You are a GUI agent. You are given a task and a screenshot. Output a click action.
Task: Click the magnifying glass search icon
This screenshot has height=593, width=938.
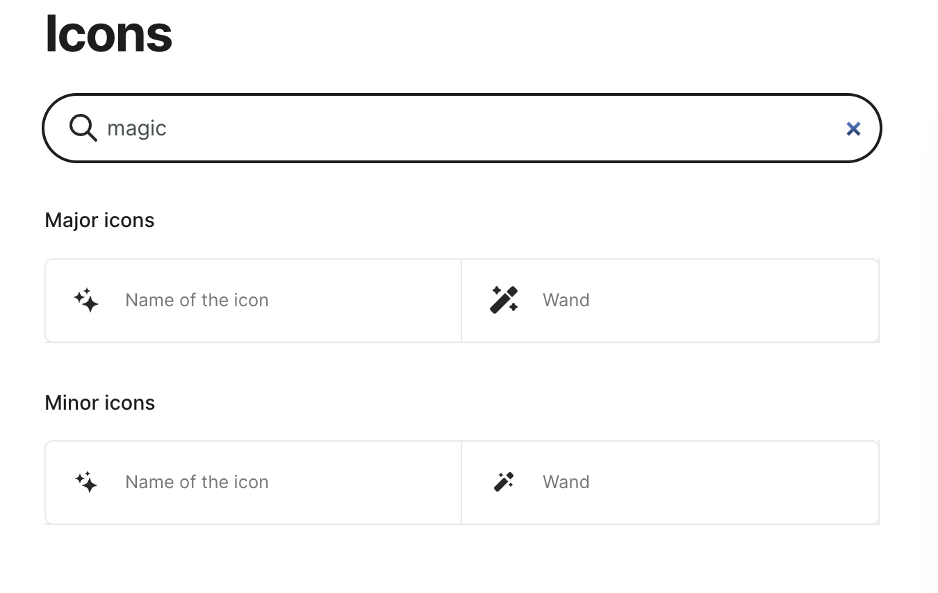tap(83, 128)
